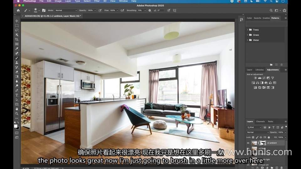Open the brush preset picker dropdown

click(39, 11)
